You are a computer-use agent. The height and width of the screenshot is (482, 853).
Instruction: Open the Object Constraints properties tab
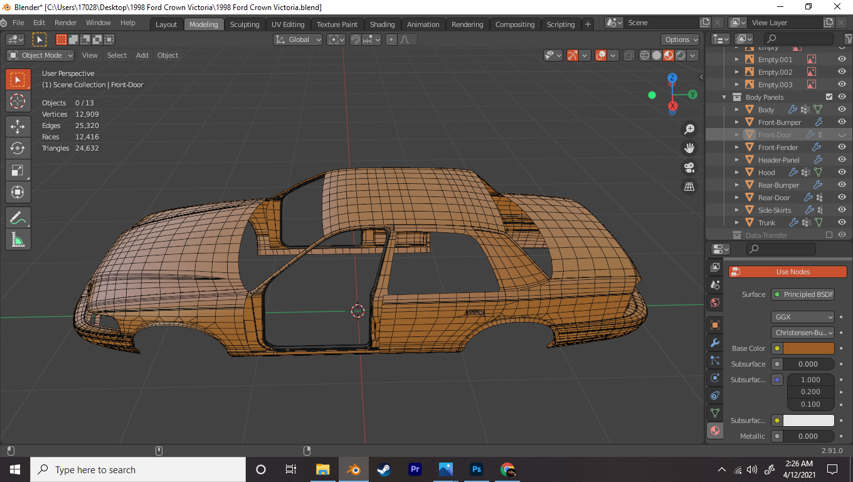[714, 395]
